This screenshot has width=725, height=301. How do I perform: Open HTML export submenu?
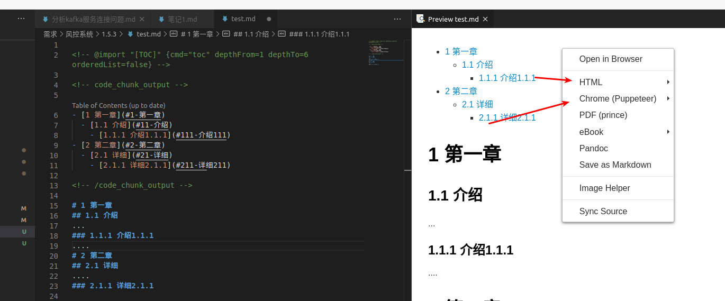click(x=618, y=83)
